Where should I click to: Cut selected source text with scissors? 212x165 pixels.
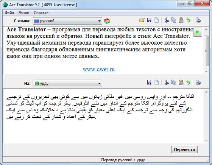(x=167, y=20)
